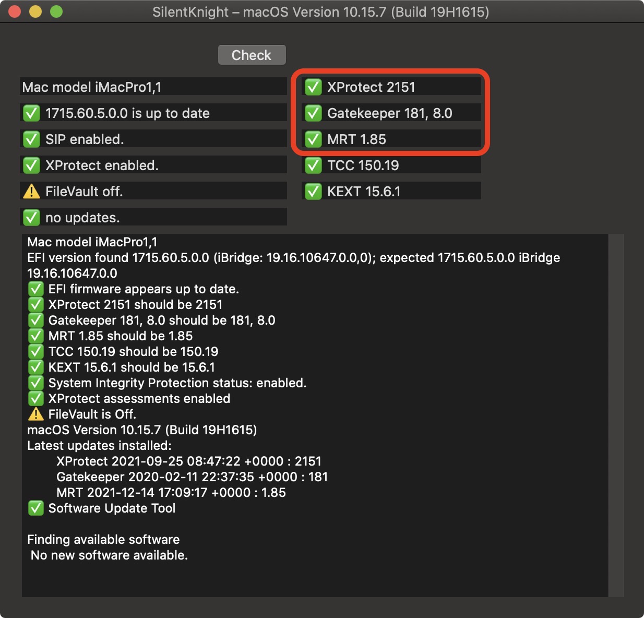The width and height of the screenshot is (644, 618).
Task: Click 'No new software available' text in log
Action: 109,555
